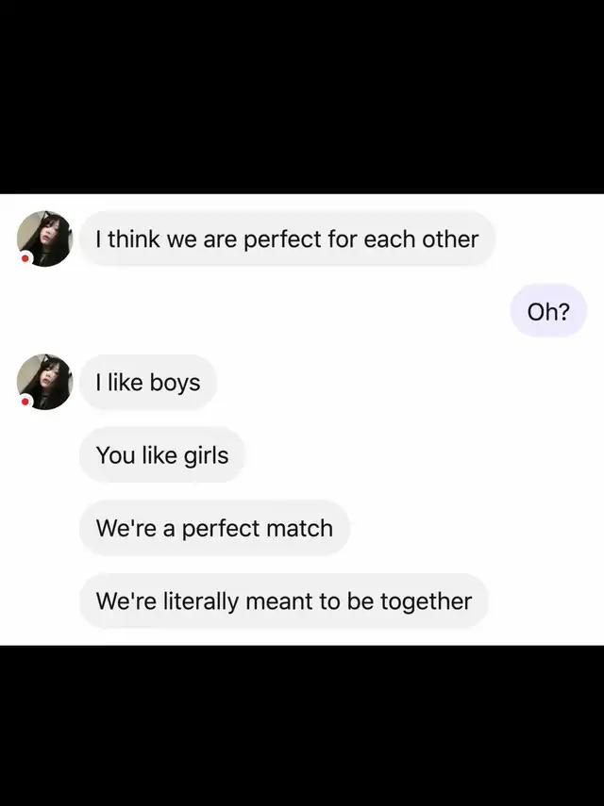Select the "We're a perfect match" bubble
Screen dimensions: 604x806
click(214, 529)
